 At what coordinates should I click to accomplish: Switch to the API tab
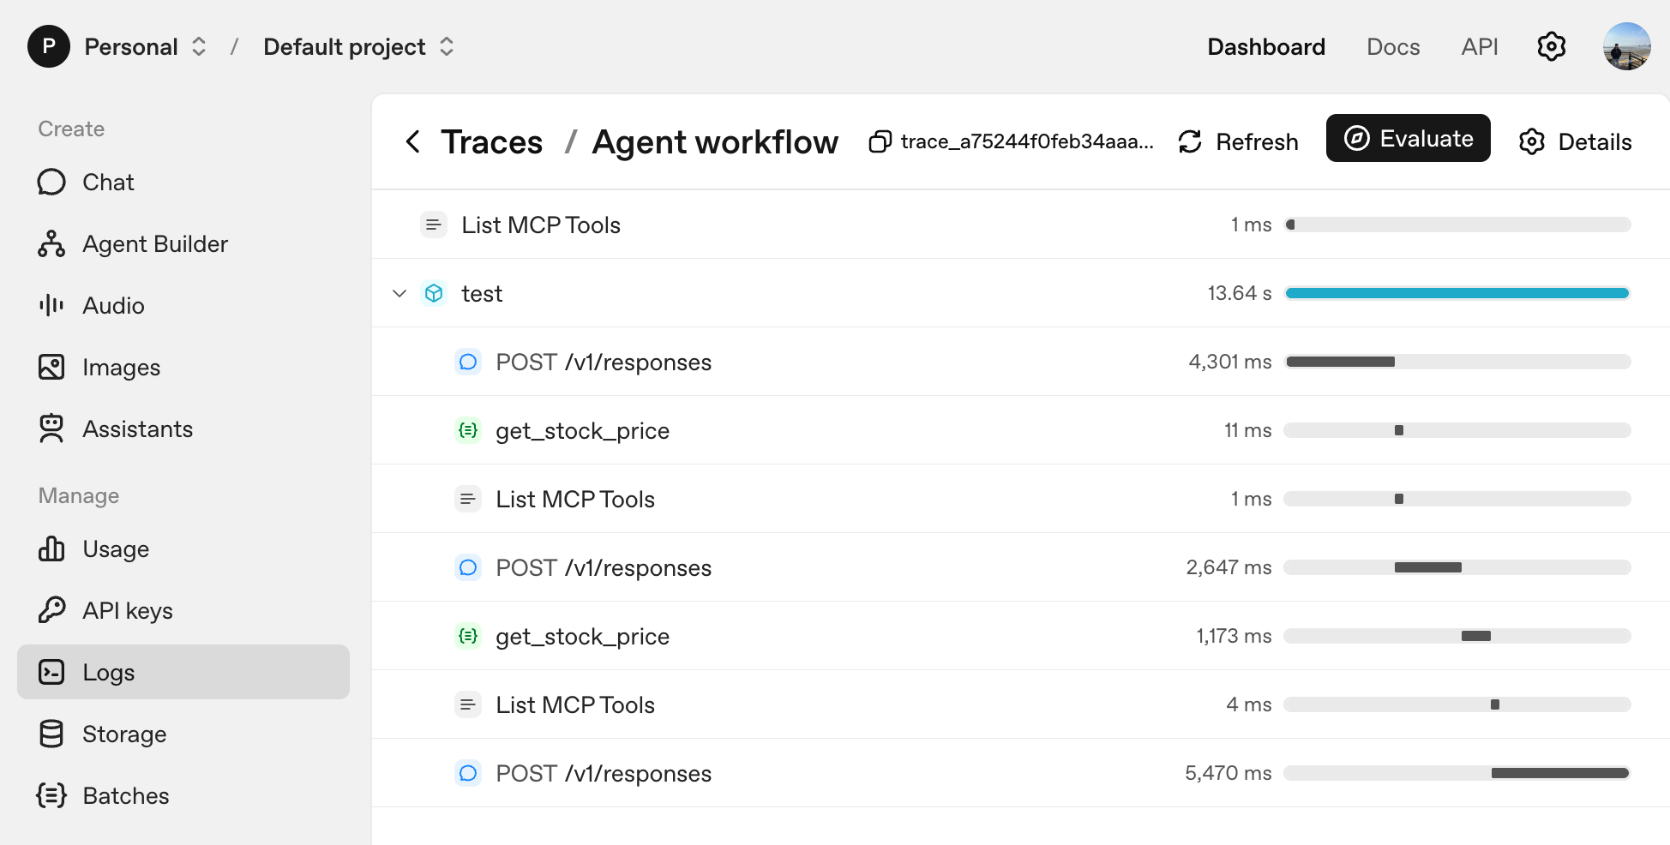tap(1479, 46)
